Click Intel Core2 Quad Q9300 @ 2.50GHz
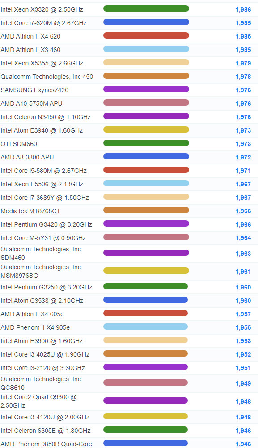This screenshot has height=448, width=258. [39, 401]
